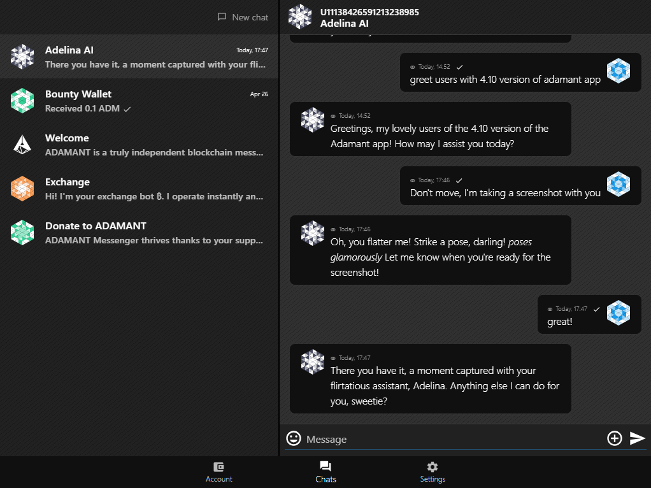651x488 pixels.
Task: Click the 'Greetings, my lovely users' message text
Action: pyautogui.click(x=440, y=136)
